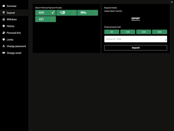This screenshot has width=174, height=131.
Task: Click the 'Required Details' heading
Action: point(111,8)
